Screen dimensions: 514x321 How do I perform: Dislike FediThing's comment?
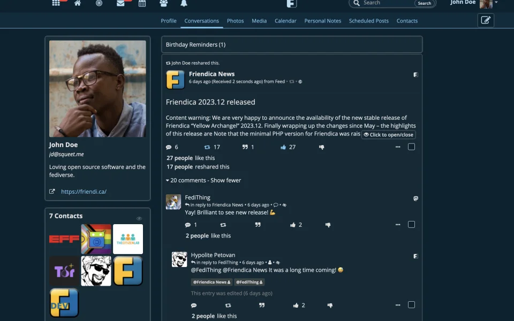(328, 225)
